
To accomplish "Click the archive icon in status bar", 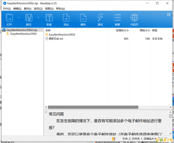I will (x=114, y=139).
